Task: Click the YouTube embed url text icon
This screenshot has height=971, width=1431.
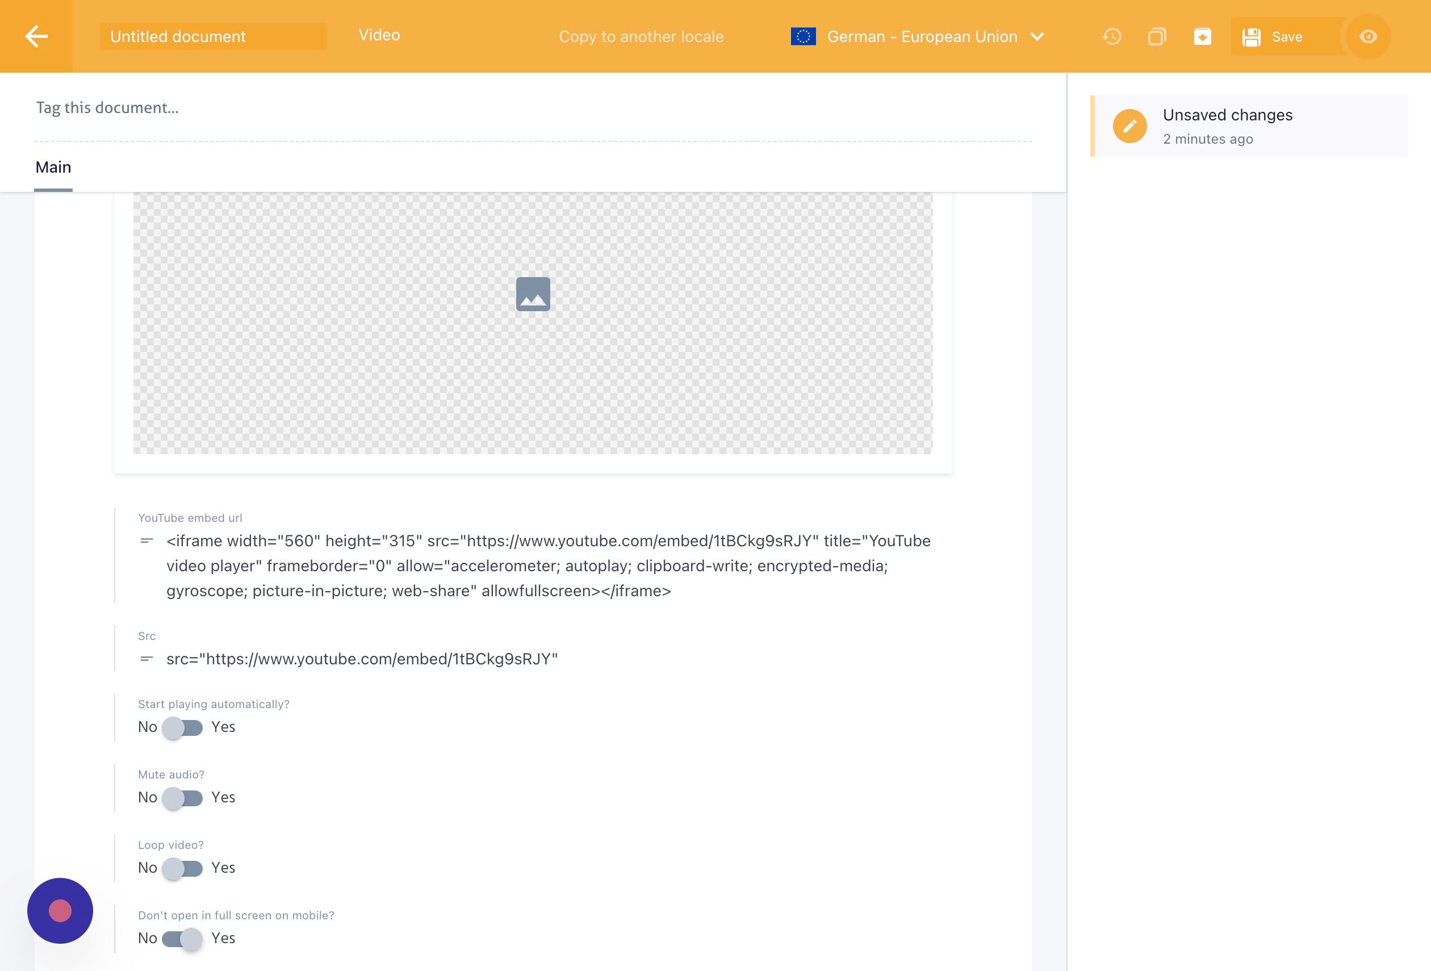Action: (x=147, y=541)
